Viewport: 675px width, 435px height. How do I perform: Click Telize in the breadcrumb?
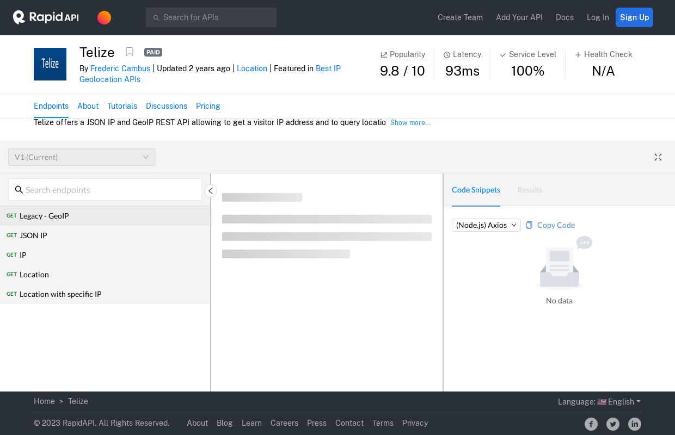click(78, 401)
